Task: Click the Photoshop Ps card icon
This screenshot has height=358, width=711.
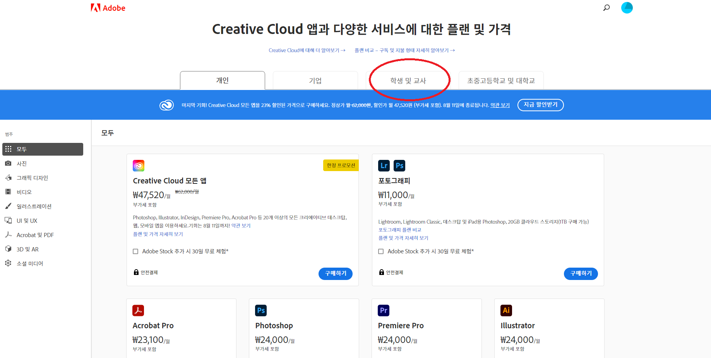Action: coord(261,310)
